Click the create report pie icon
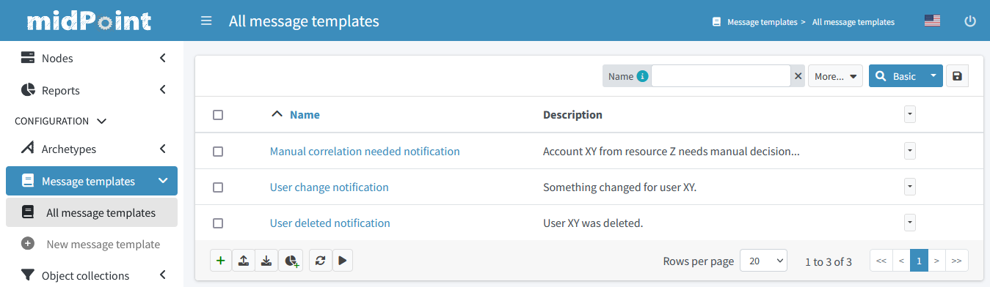Screen dimensions: 990x287 291,260
